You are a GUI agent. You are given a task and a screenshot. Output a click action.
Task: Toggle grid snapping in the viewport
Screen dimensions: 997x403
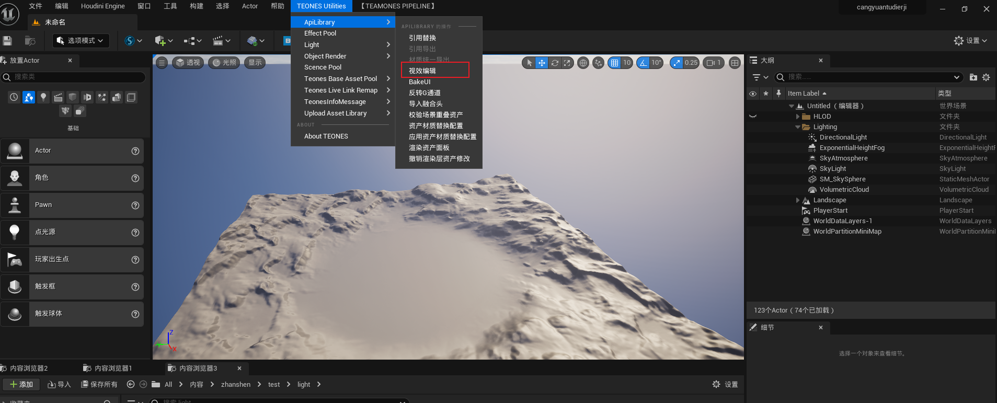coord(614,63)
